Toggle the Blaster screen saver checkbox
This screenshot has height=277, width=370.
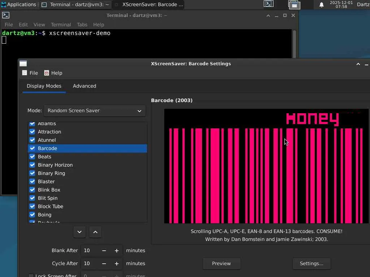point(32,181)
